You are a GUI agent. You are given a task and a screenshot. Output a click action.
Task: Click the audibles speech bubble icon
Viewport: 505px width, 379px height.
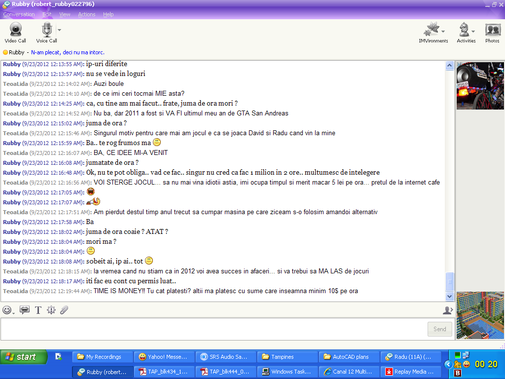point(24,310)
